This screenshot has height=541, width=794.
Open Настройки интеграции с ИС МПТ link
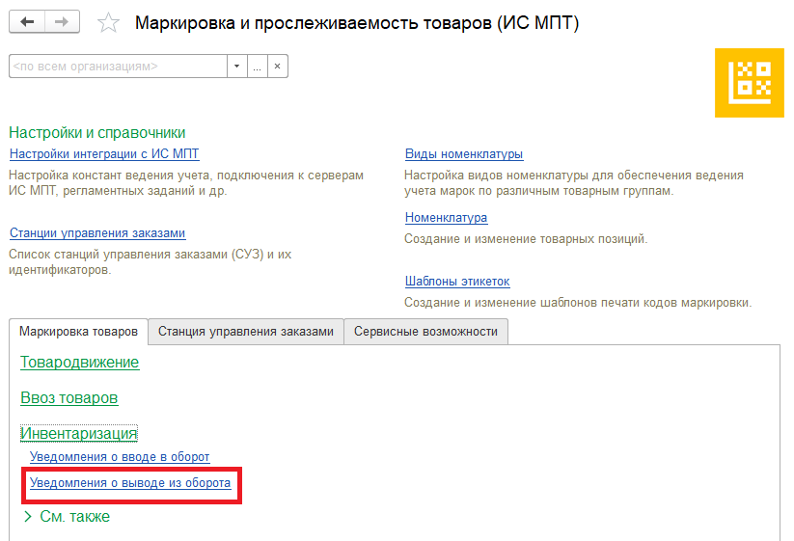[x=104, y=154]
